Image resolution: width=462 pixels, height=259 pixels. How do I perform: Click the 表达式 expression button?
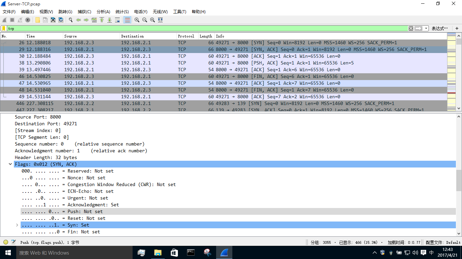coord(439,28)
